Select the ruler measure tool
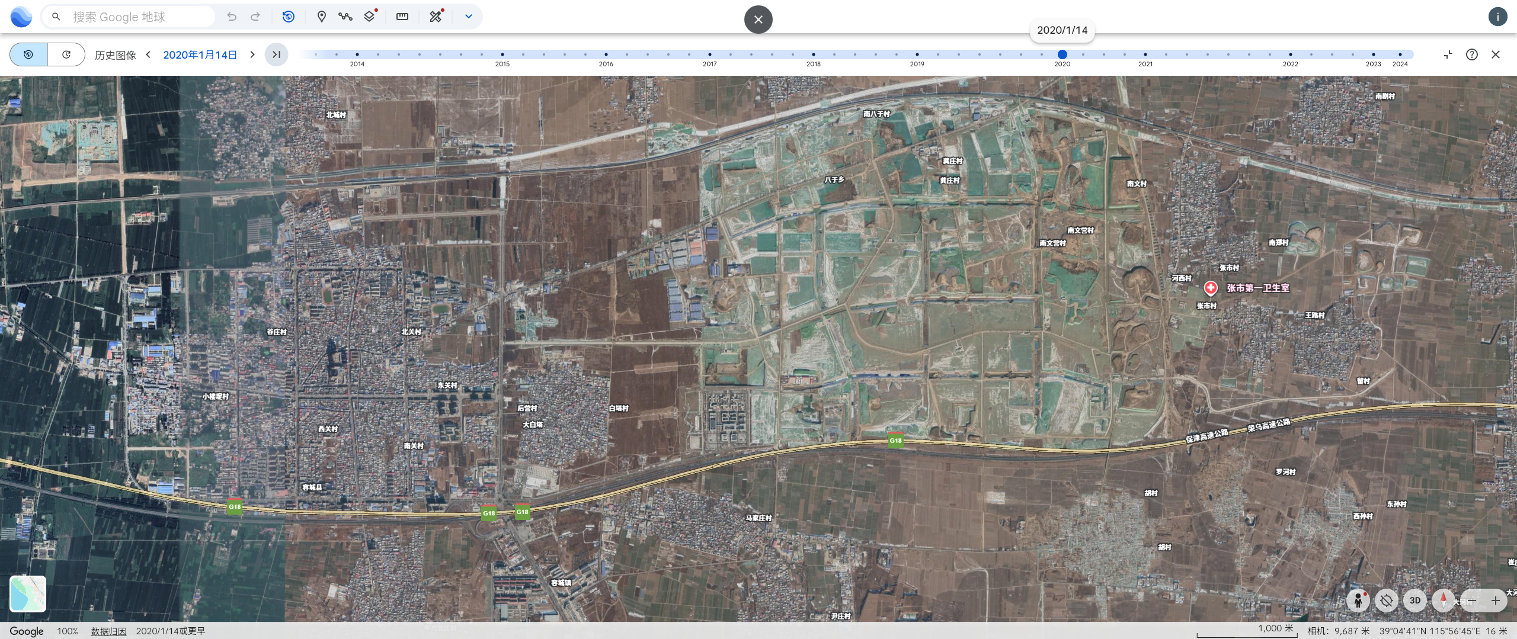Screen dimensions: 1517x639 [402, 17]
